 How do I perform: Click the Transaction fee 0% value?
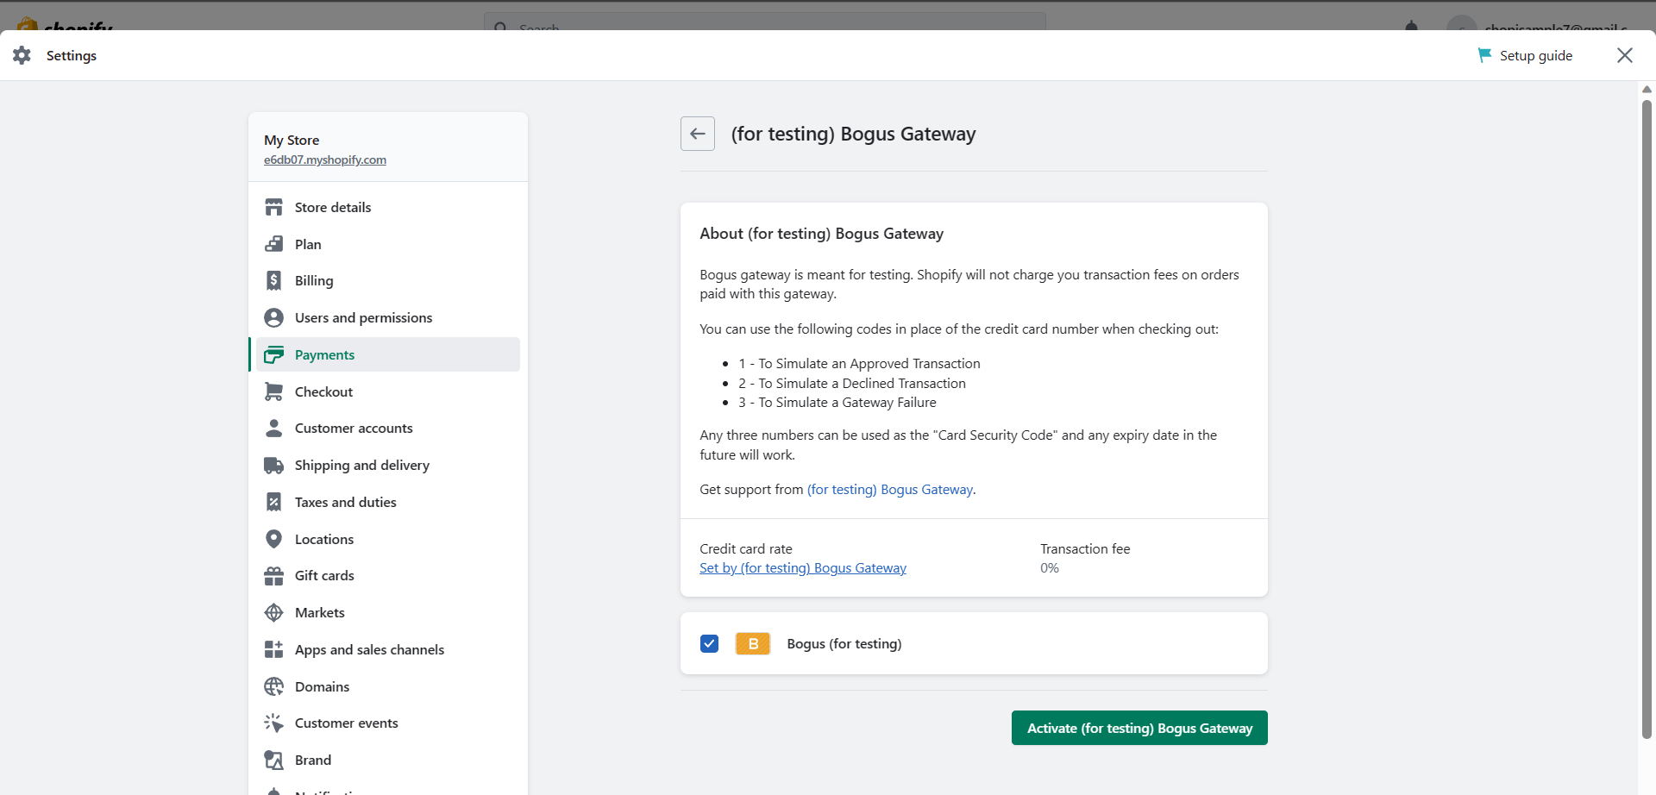[x=1050, y=567]
